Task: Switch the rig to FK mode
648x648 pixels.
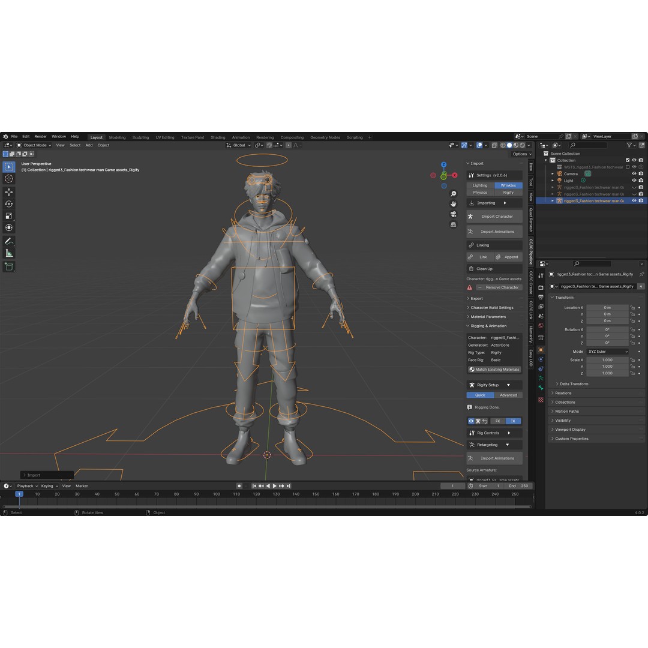Action: [497, 421]
